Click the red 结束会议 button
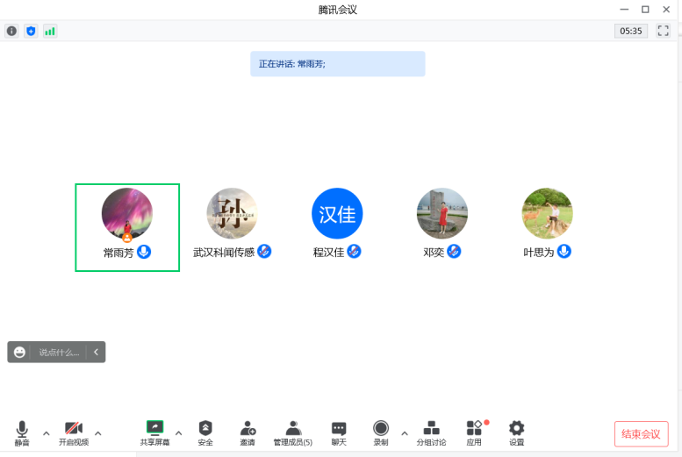 pos(641,433)
